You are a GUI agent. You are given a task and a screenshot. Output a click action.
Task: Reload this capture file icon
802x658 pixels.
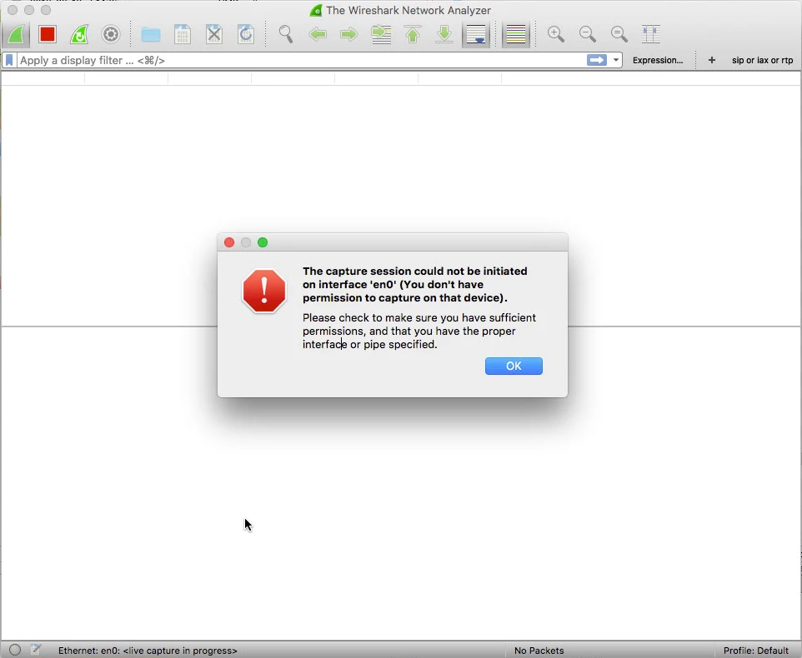click(x=246, y=35)
